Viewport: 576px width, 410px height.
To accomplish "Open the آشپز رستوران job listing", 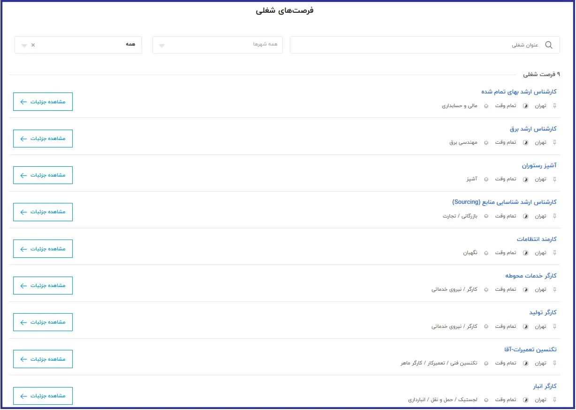I will tap(539, 165).
